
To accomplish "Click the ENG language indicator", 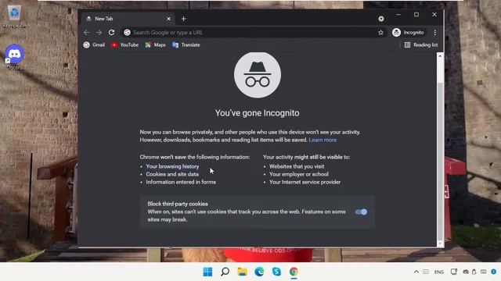I will pos(439,272).
